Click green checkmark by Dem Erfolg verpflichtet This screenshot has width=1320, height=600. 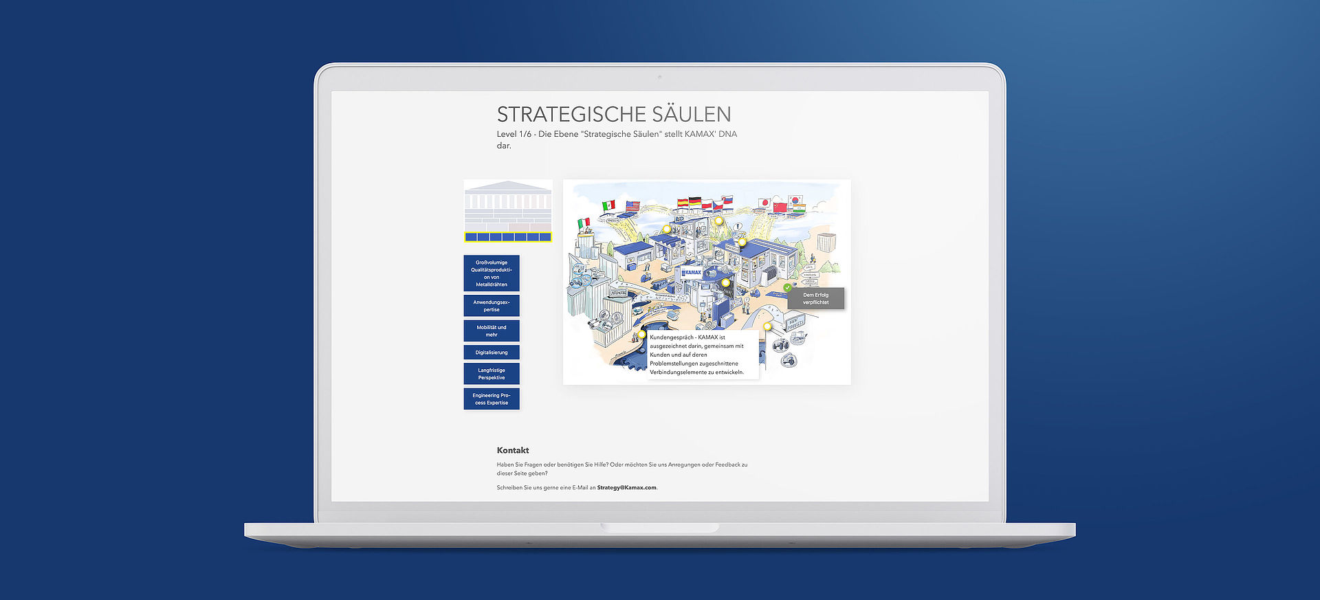click(787, 288)
